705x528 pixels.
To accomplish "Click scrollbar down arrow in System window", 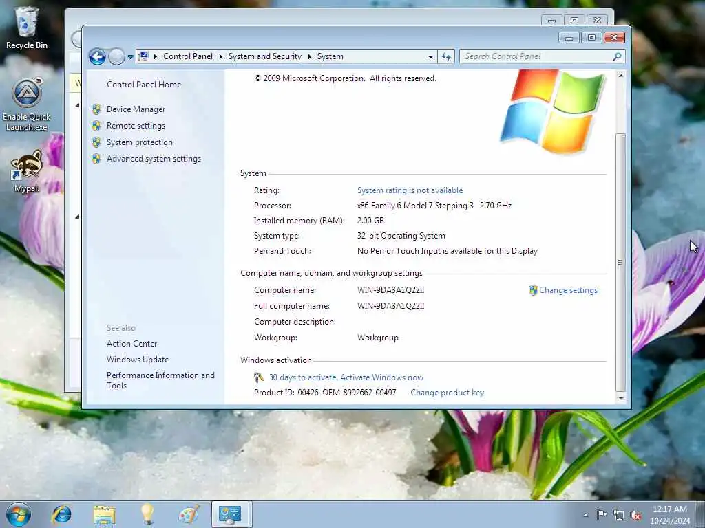I will (x=620, y=398).
